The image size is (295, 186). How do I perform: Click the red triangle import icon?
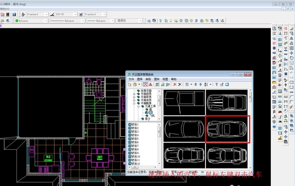pos(151,85)
